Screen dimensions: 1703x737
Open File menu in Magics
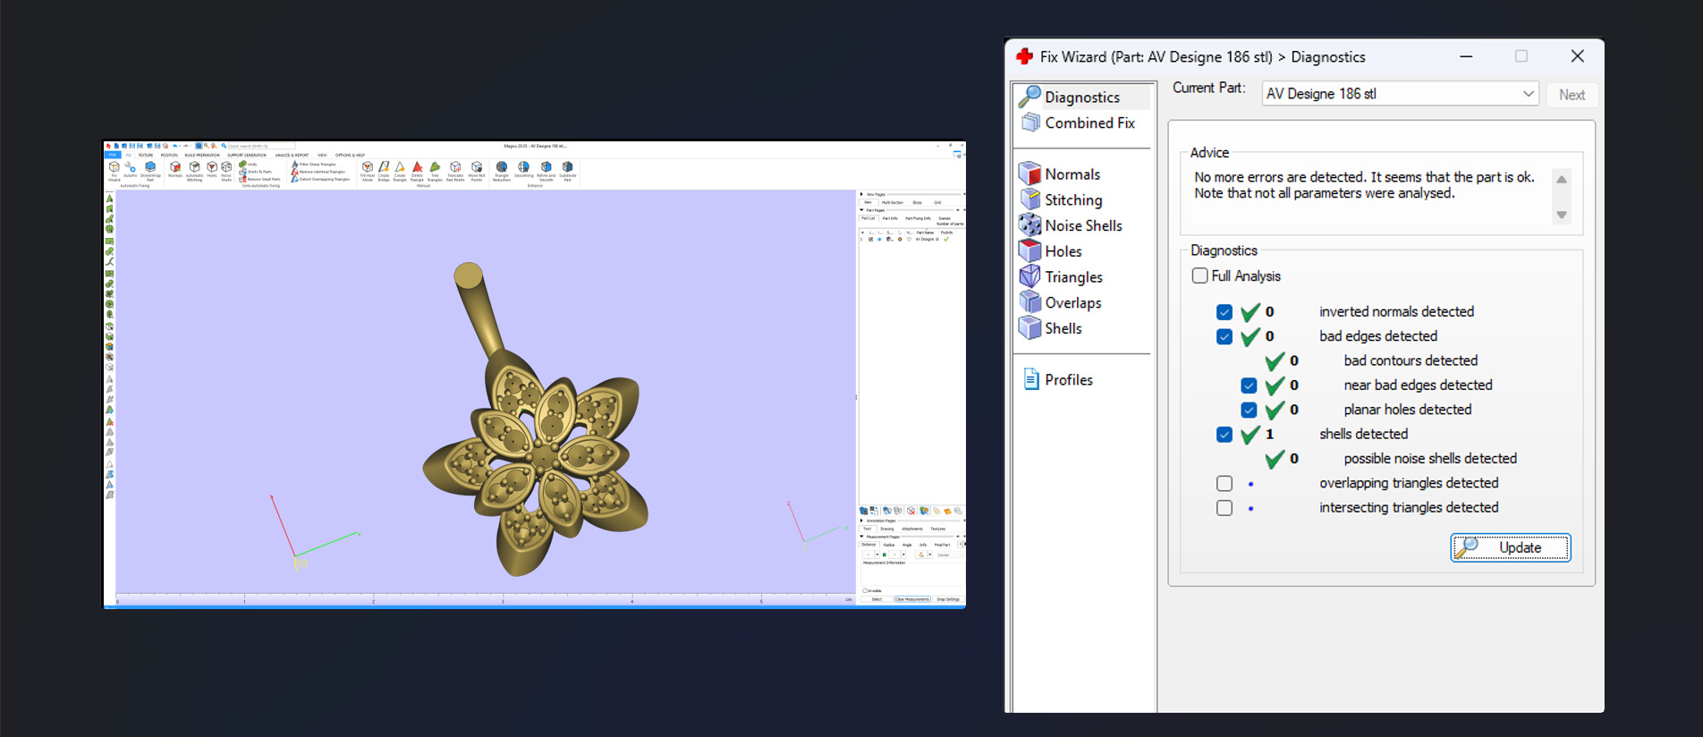113,155
